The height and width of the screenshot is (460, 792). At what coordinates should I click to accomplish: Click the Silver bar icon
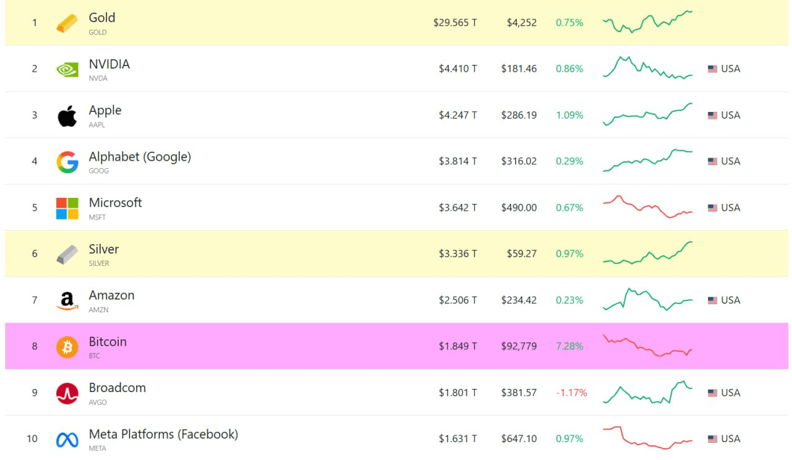tap(67, 254)
